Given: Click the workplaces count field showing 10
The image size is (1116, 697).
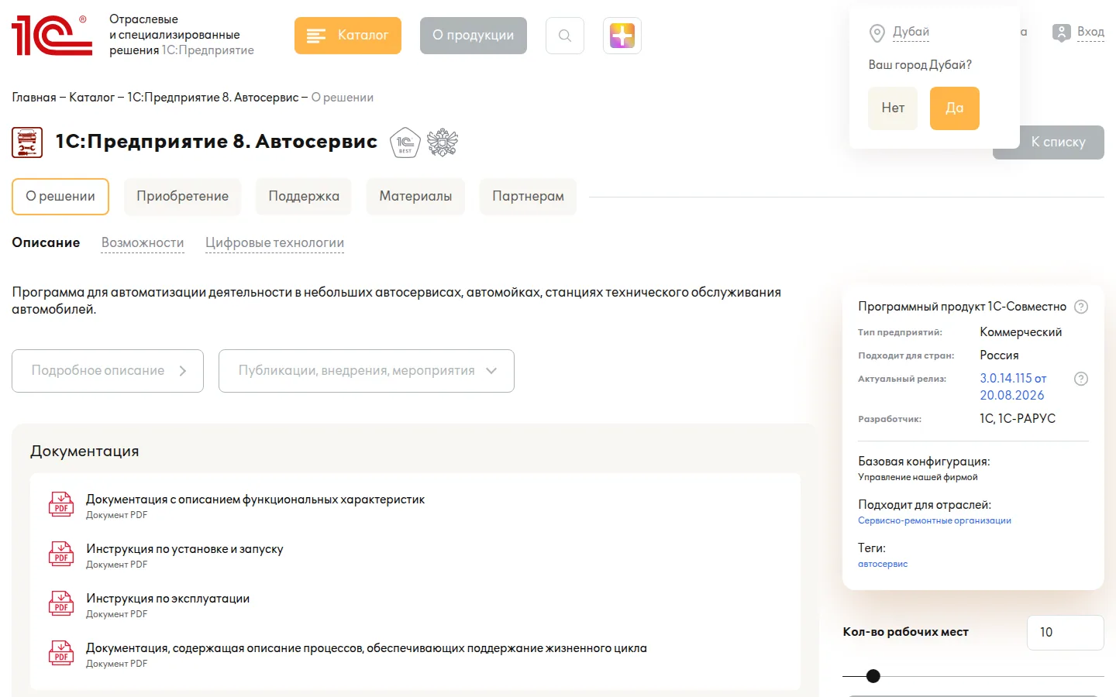Looking at the screenshot, I should click(1066, 633).
